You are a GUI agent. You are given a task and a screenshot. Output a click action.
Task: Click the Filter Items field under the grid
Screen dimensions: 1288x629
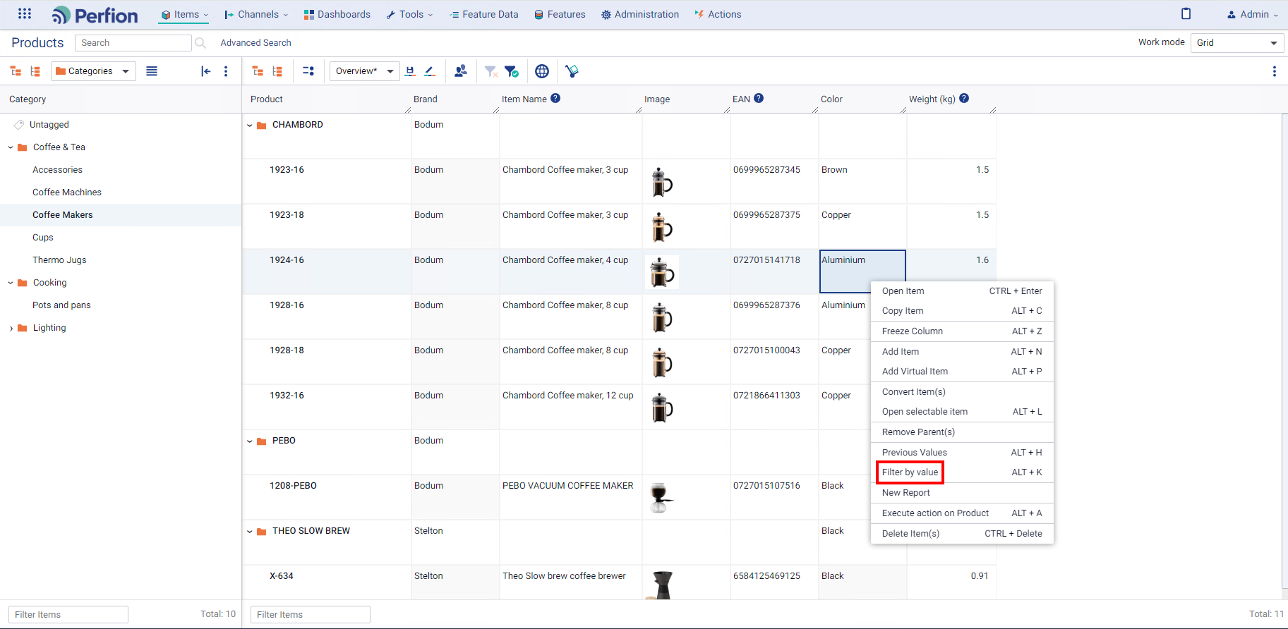pyautogui.click(x=311, y=615)
